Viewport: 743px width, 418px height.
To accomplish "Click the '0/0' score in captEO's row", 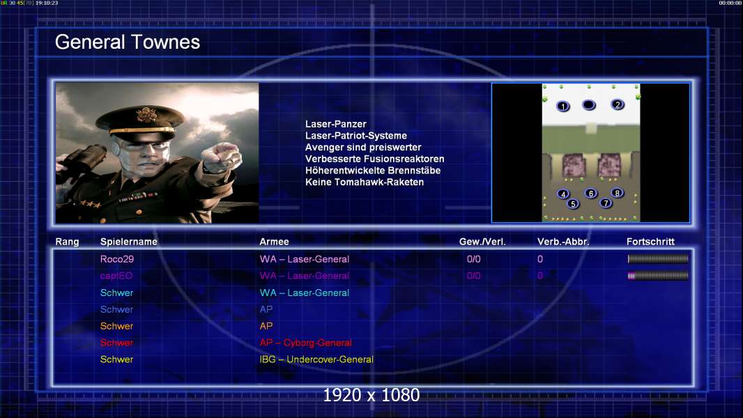I will [x=474, y=275].
